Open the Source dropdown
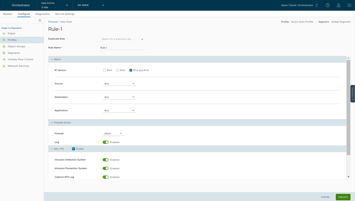Image resolution: width=355 pixels, height=201 pixels. click(119, 84)
